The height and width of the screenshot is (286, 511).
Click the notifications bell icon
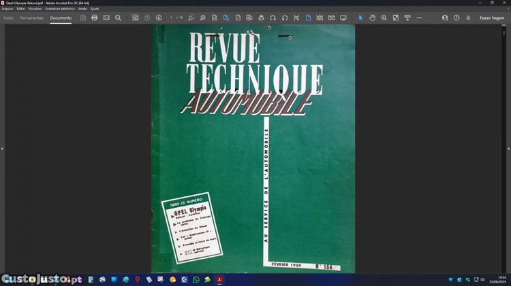(x=468, y=18)
